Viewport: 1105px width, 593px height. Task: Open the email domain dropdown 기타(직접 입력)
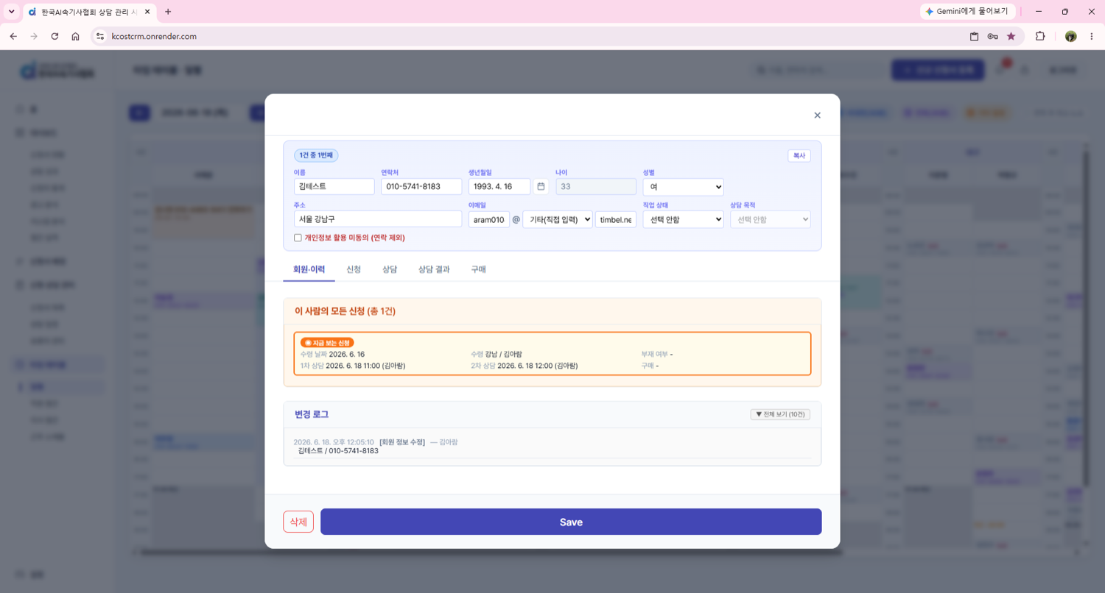coord(558,219)
